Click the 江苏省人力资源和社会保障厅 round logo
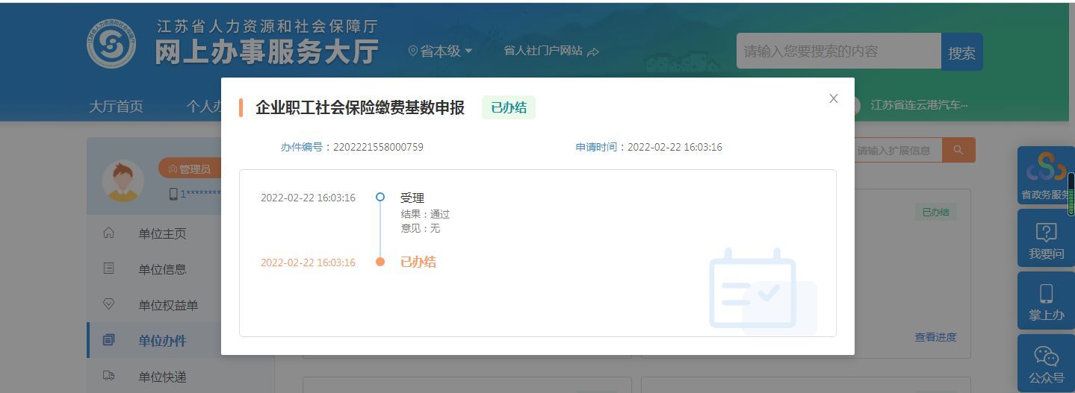Screen dimensions: 1075x393 (x=111, y=44)
